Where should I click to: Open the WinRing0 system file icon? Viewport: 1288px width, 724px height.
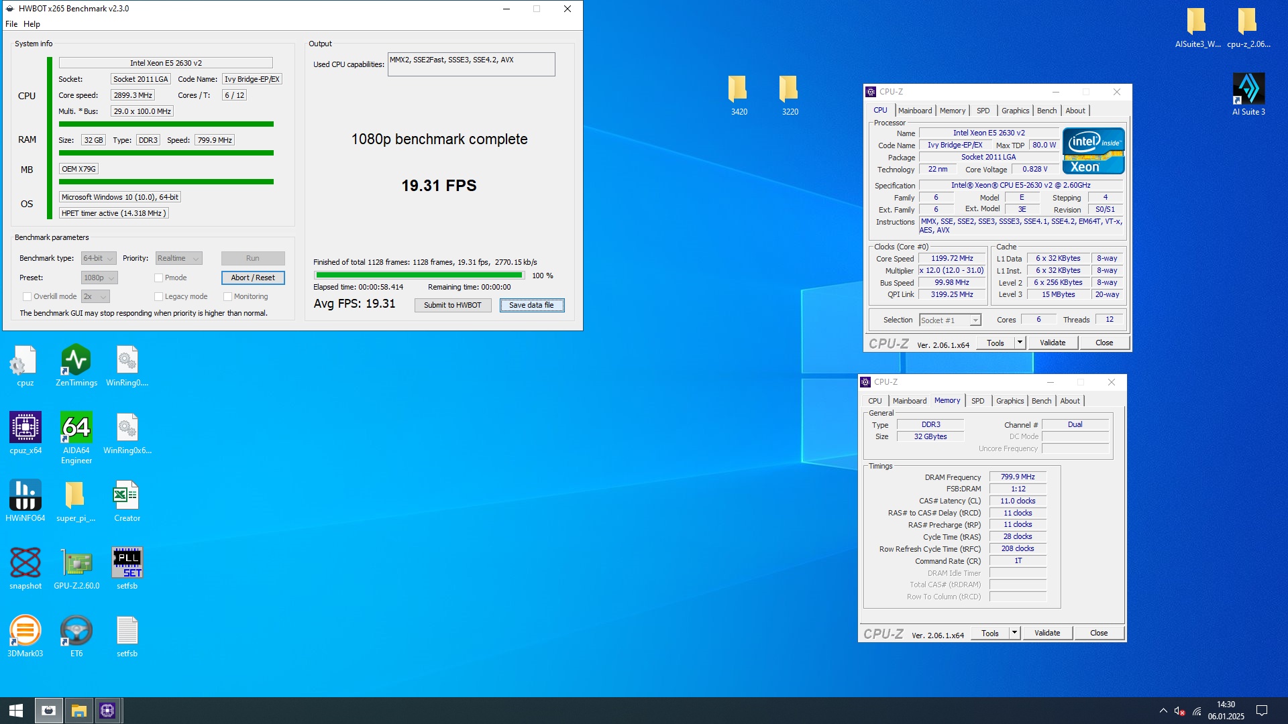(127, 365)
